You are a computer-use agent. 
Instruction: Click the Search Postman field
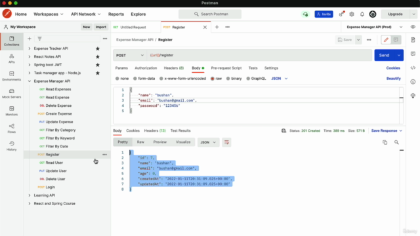[x=210, y=14]
